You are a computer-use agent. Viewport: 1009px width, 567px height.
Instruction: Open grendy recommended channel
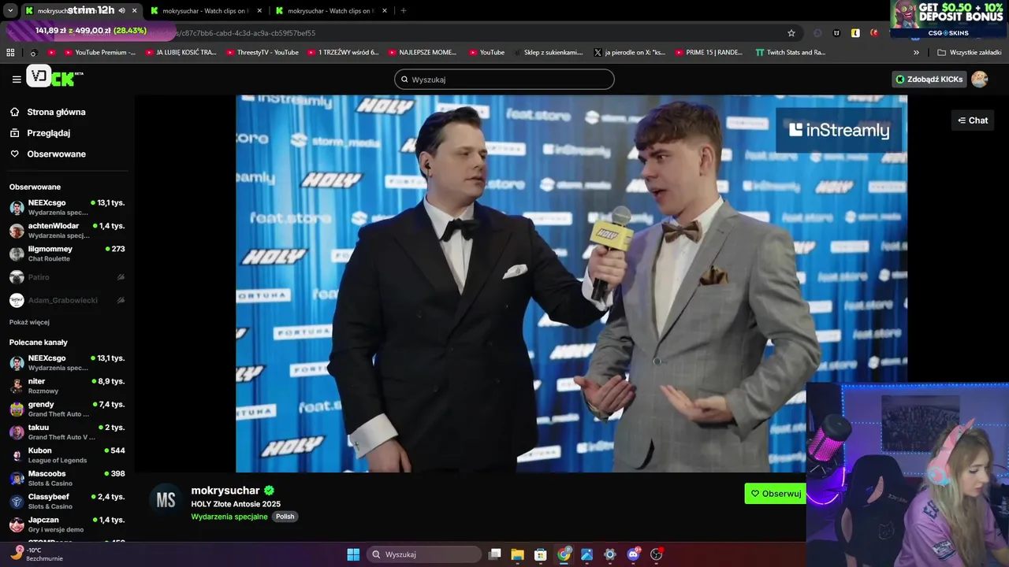pyautogui.click(x=67, y=409)
